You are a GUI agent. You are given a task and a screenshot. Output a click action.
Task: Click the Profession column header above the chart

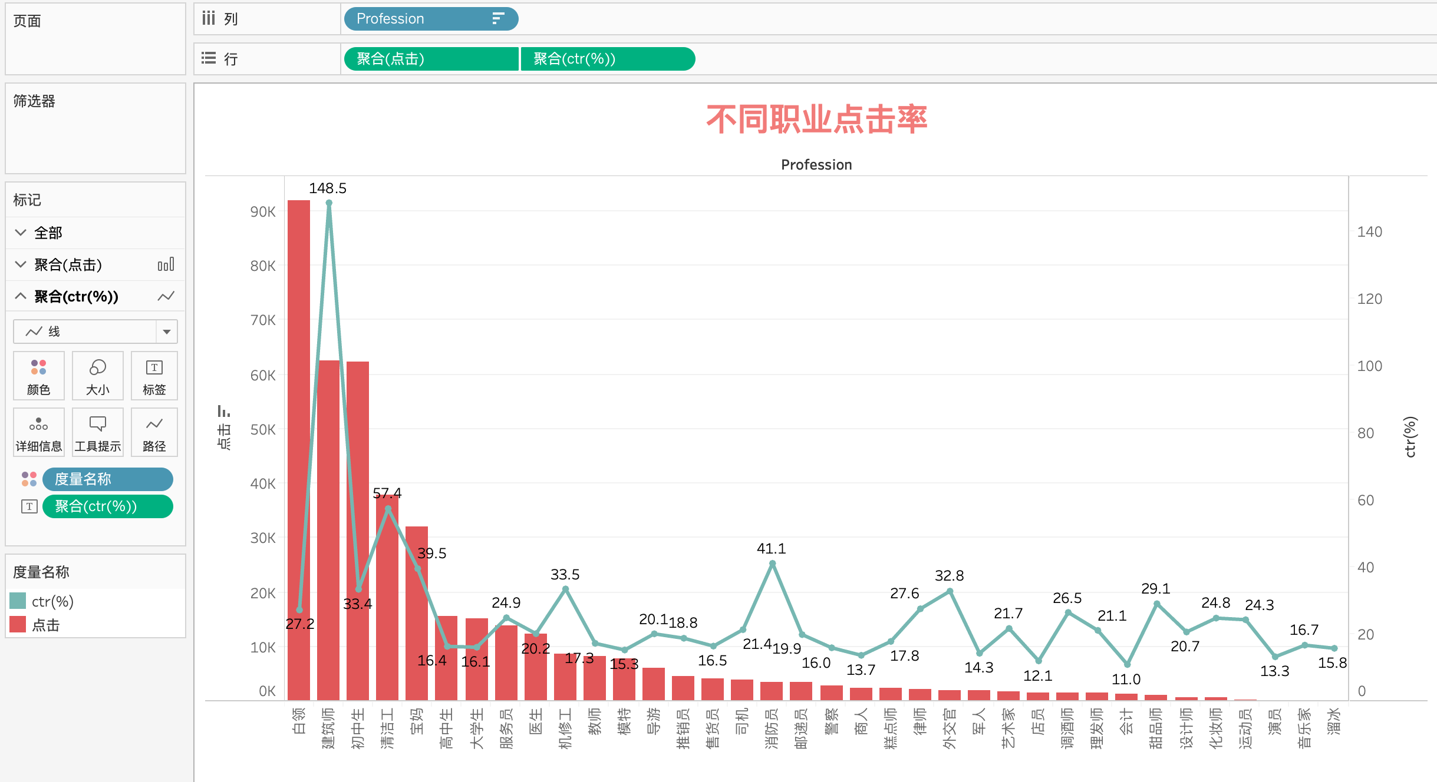[x=816, y=165]
